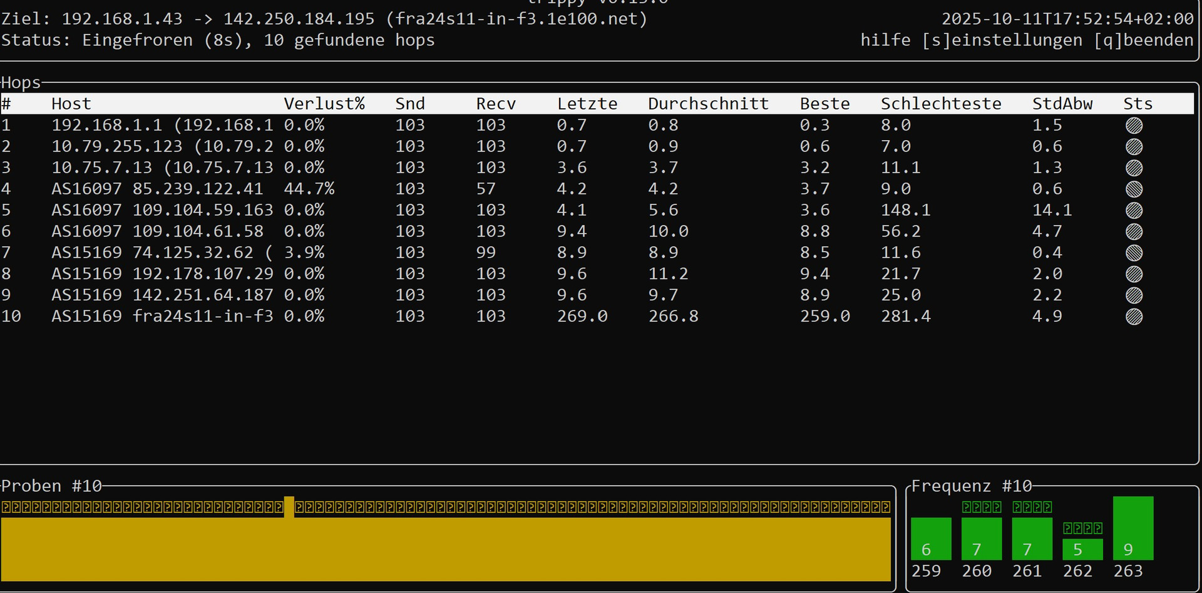1202x593 pixels.
Task: Select the Recv column header
Action: tap(496, 104)
